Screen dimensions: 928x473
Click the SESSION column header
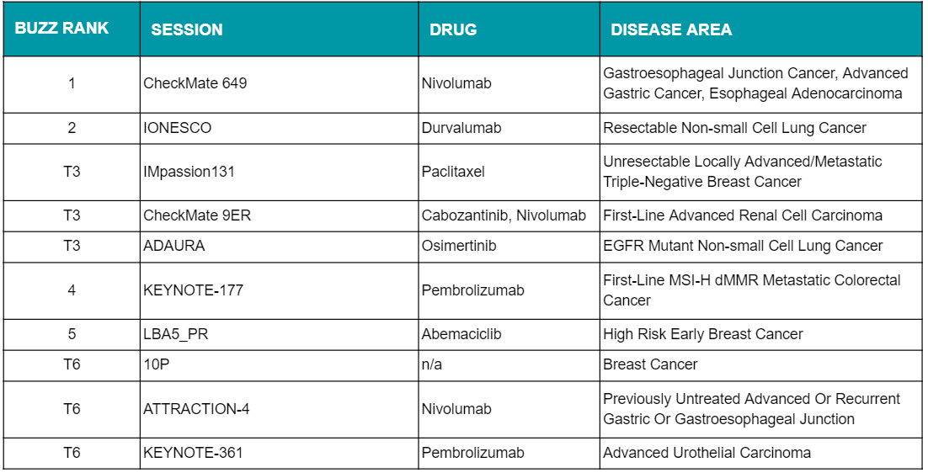click(x=280, y=29)
